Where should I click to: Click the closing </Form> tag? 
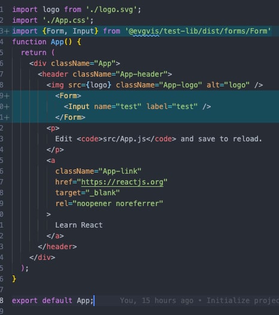[x=70, y=117]
